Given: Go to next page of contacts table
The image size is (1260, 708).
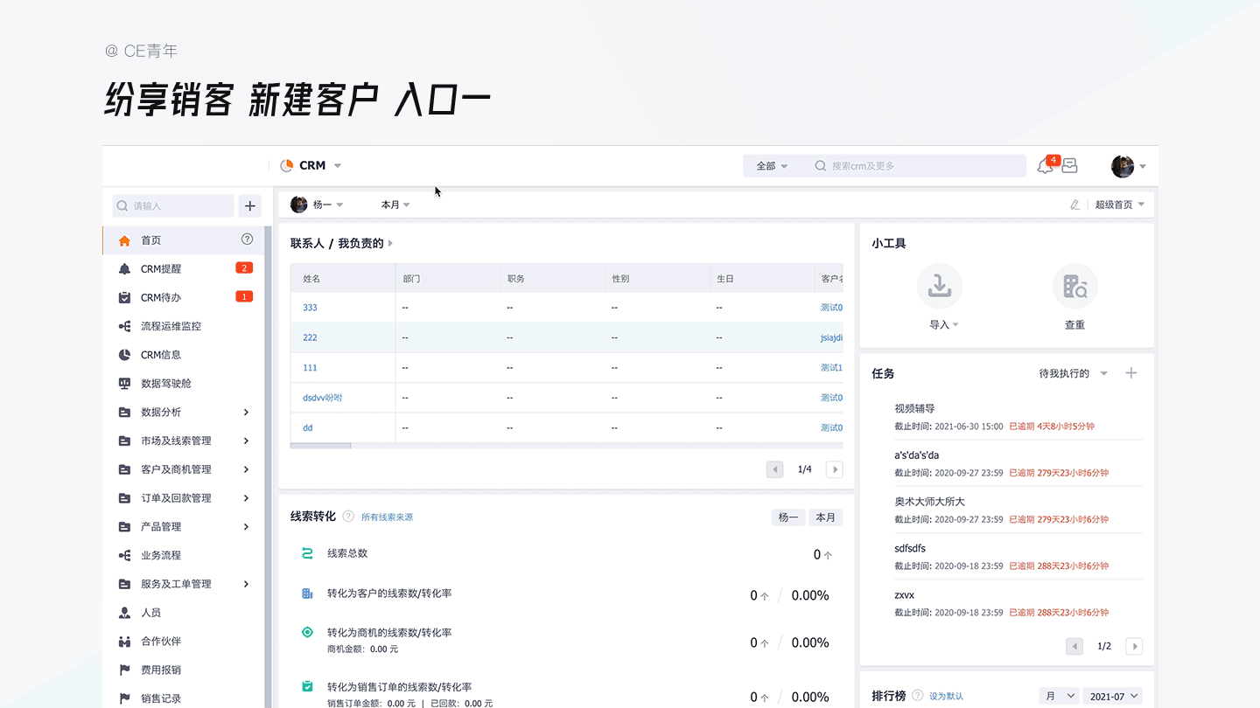Looking at the screenshot, I should (x=835, y=469).
